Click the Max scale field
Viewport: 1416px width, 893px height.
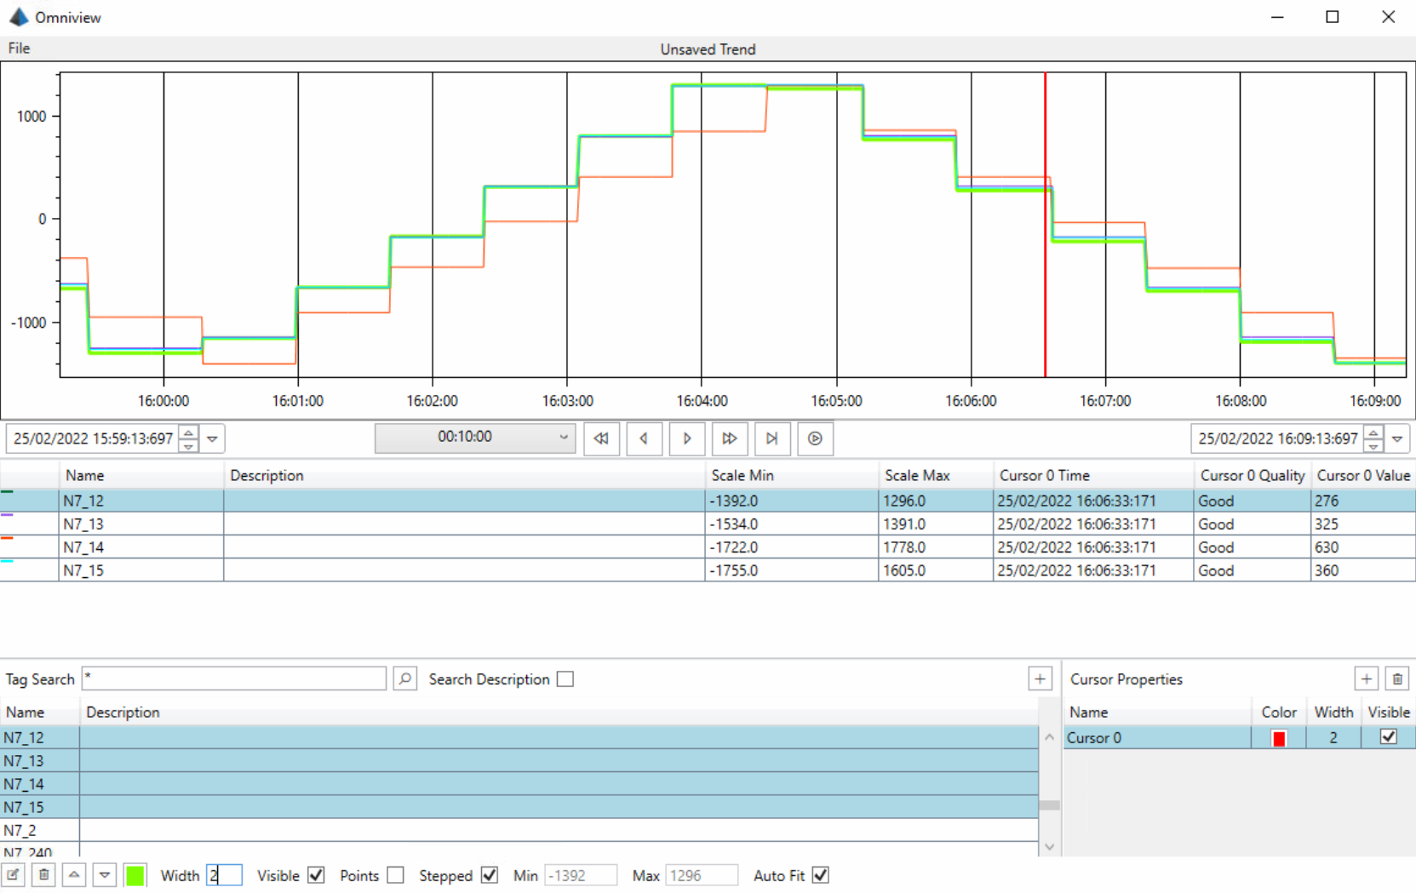702,875
